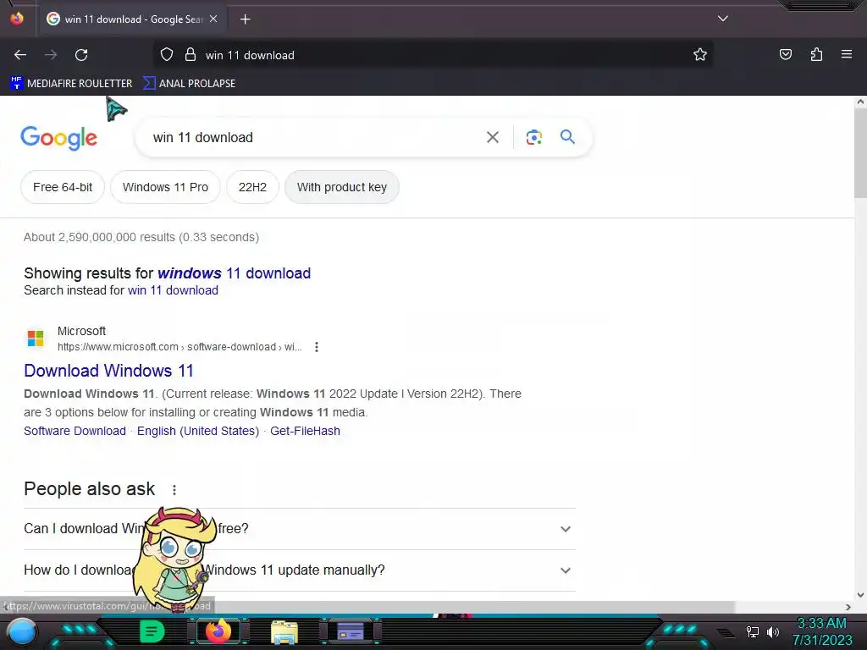867x650 pixels.
Task: Click the vertical page scrollbar thumb
Action: point(860,152)
